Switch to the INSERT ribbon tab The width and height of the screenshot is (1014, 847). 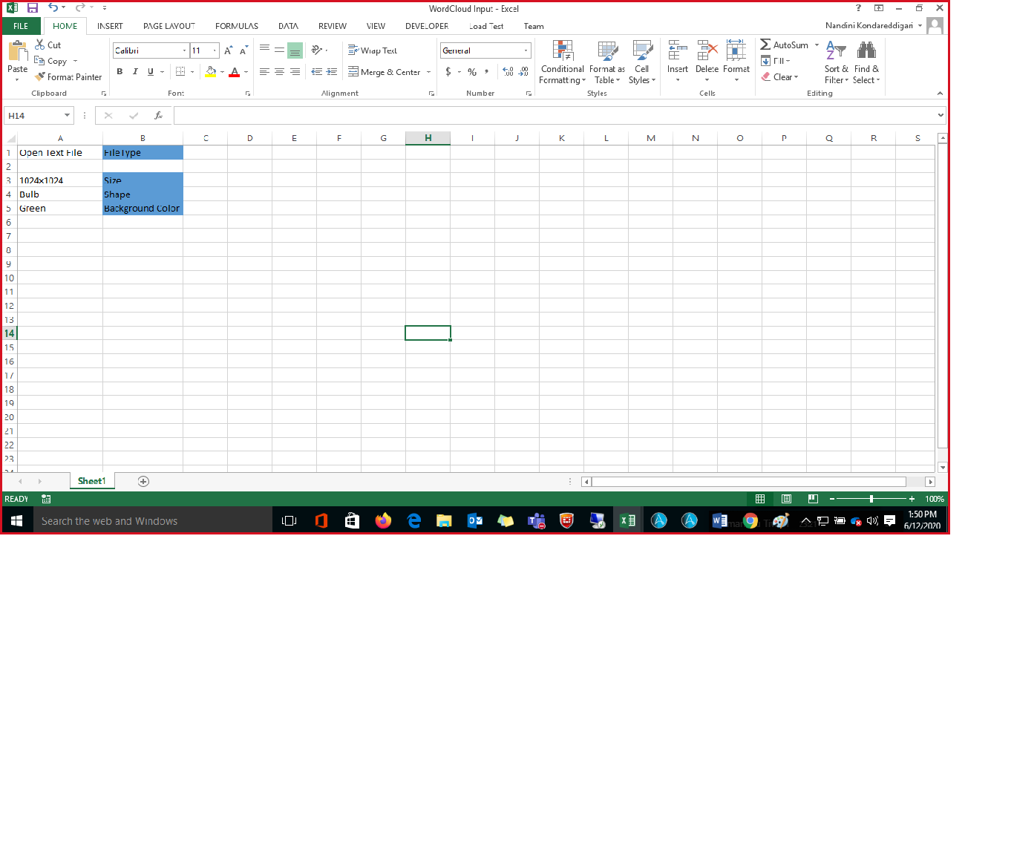click(110, 26)
